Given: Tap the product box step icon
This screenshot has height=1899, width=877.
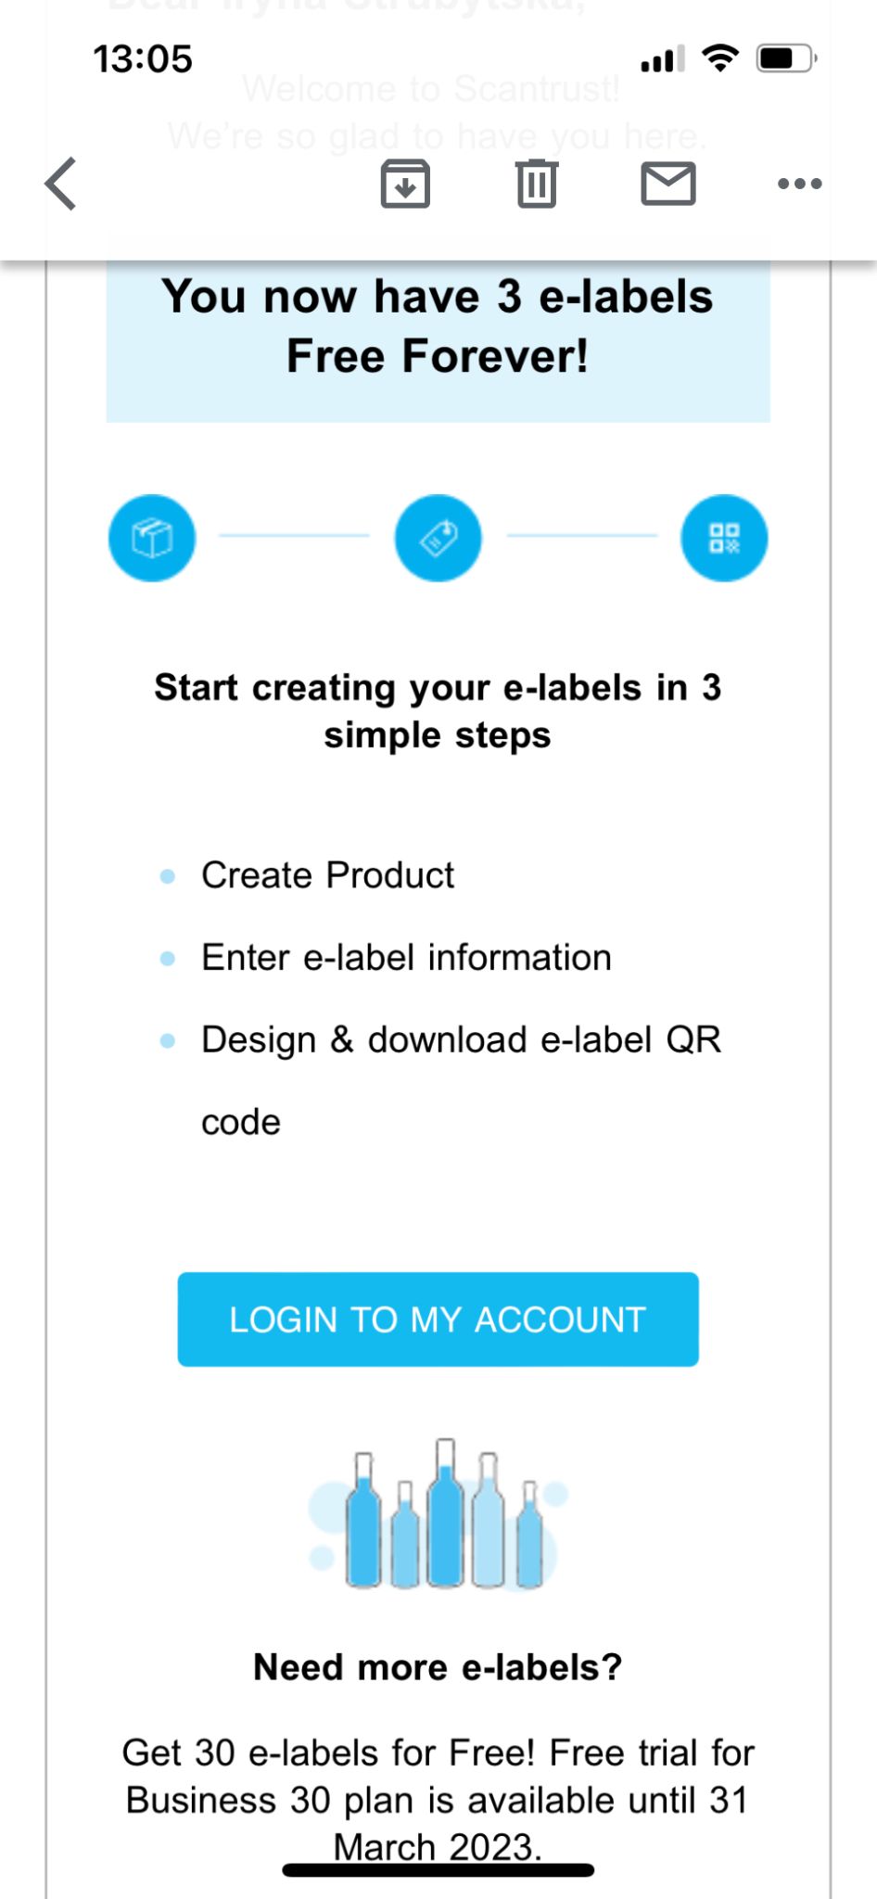Looking at the screenshot, I should 152,538.
